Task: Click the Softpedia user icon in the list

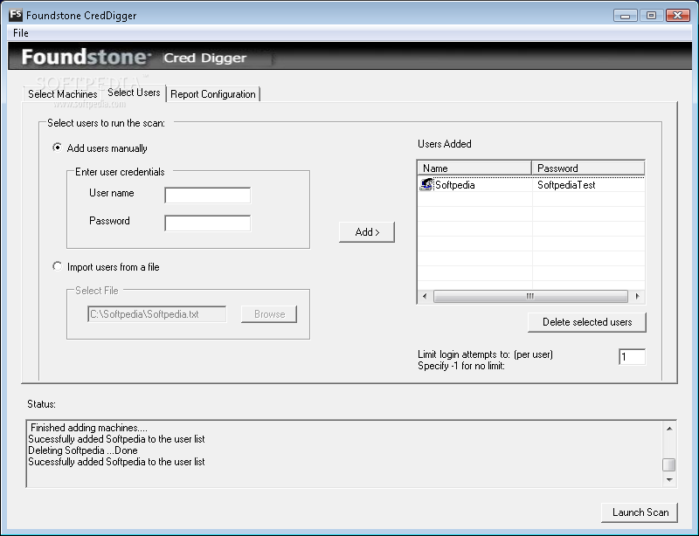Action: coord(426,184)
